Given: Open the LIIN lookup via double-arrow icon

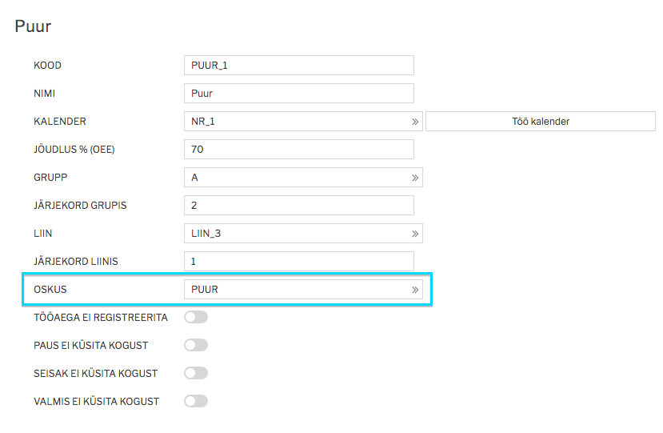Looking at the screenshot, I should click(x=415, y=234).
